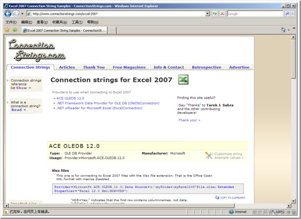Click the browser Back arrow button
Screen dimensions: 301x219
(8, 14)
